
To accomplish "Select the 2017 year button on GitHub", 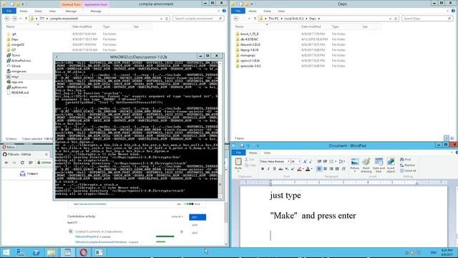I will click(198, 217).
